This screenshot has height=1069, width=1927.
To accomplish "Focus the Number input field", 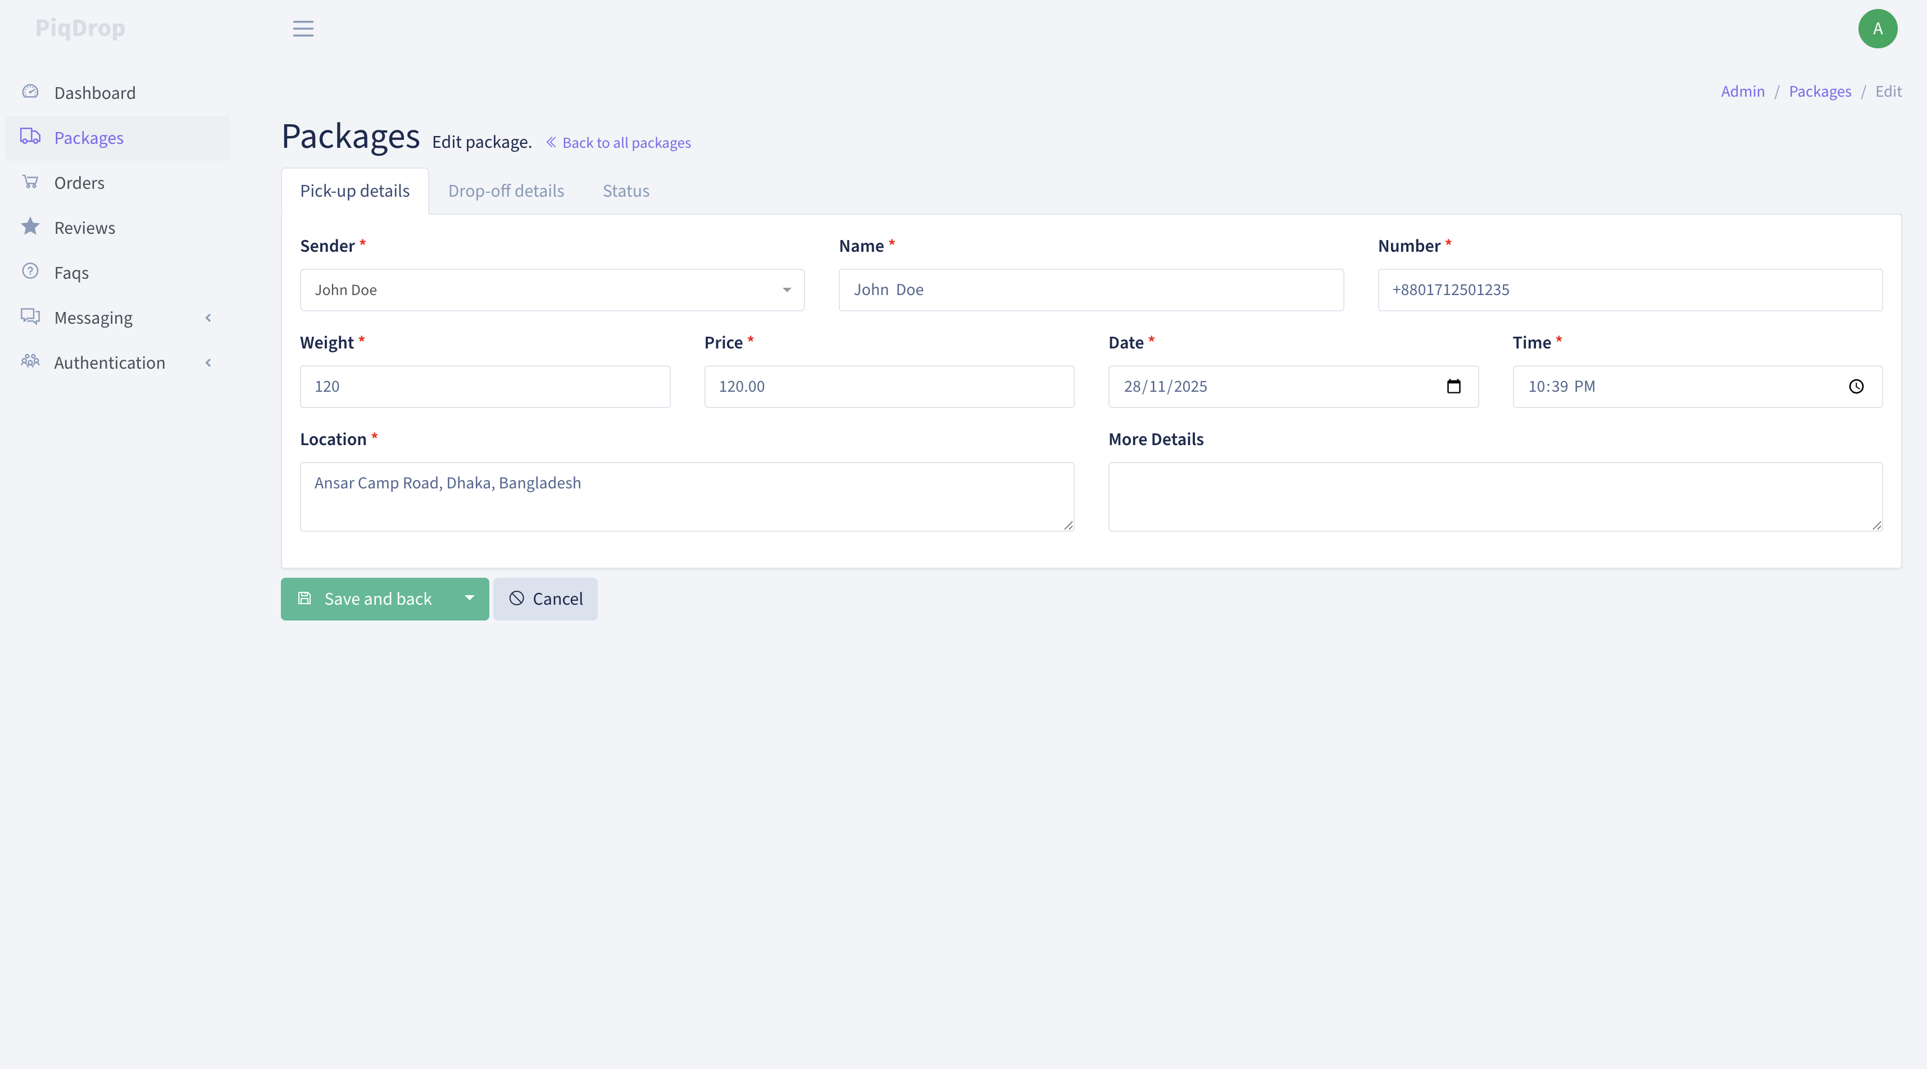I will tap(1630, 289).
